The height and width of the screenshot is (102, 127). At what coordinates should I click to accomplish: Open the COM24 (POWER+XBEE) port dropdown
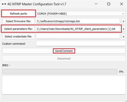81,14
